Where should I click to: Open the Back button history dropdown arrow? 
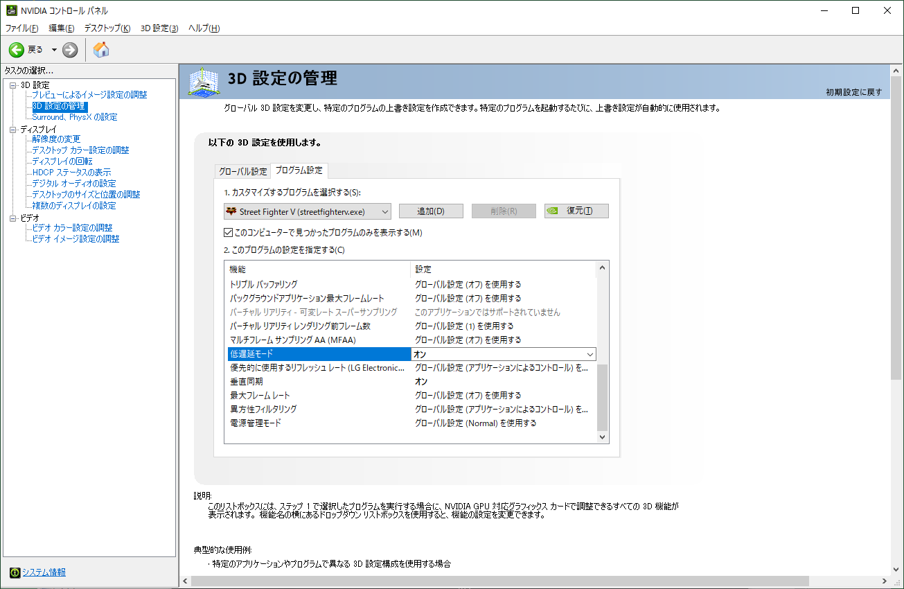point(55,50)
